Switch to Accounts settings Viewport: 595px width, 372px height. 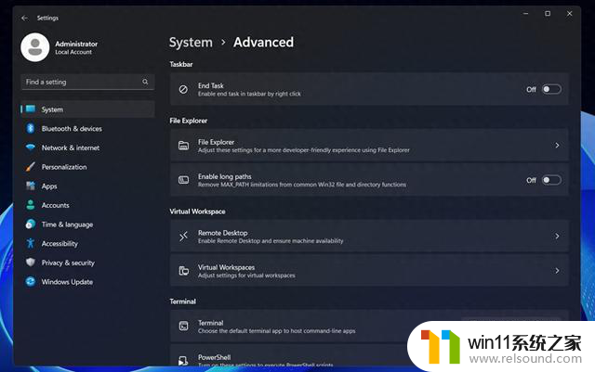[87, 205]
